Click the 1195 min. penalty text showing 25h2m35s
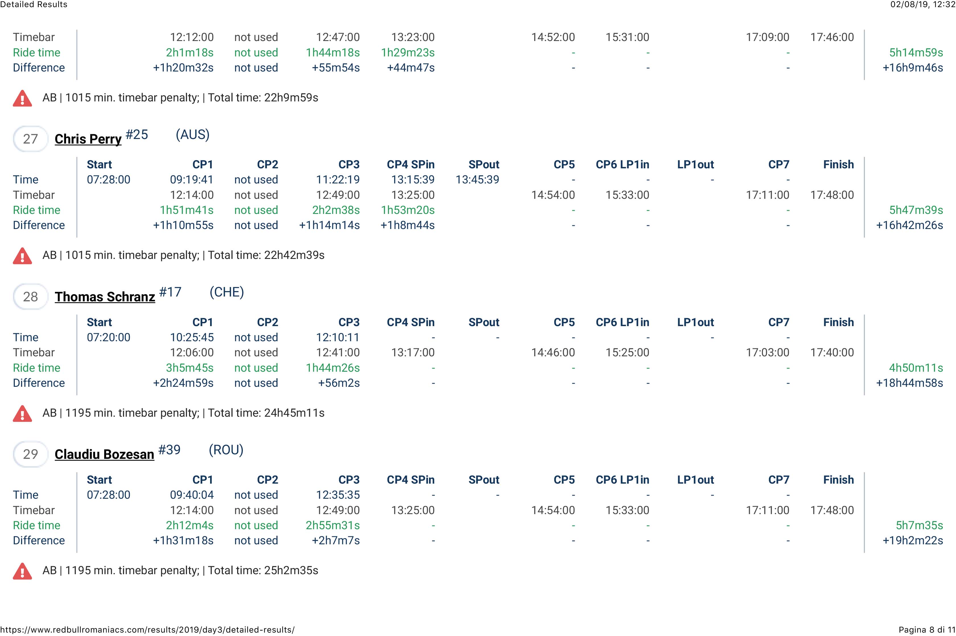Screen dimensions: 956x636 180,571
